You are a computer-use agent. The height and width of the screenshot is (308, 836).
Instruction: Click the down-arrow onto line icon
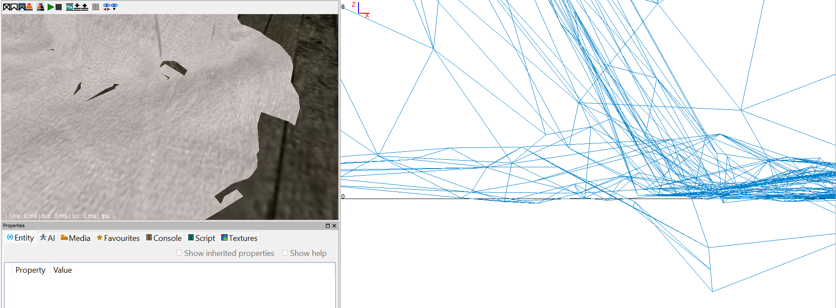click(x=77, y=7)
